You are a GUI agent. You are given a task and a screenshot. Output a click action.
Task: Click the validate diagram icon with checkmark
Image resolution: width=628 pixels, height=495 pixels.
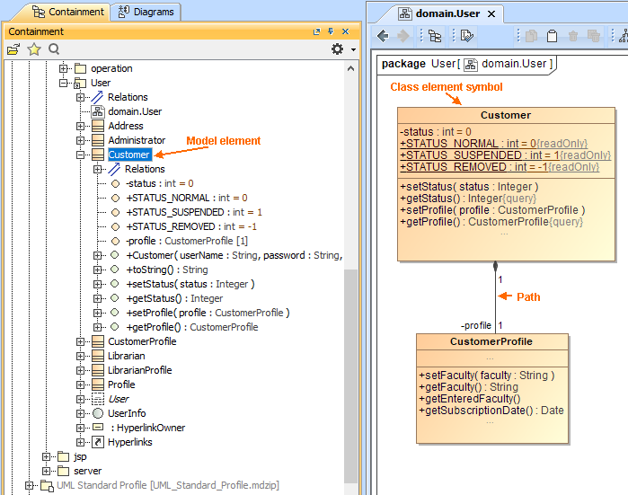pos(466,36)
